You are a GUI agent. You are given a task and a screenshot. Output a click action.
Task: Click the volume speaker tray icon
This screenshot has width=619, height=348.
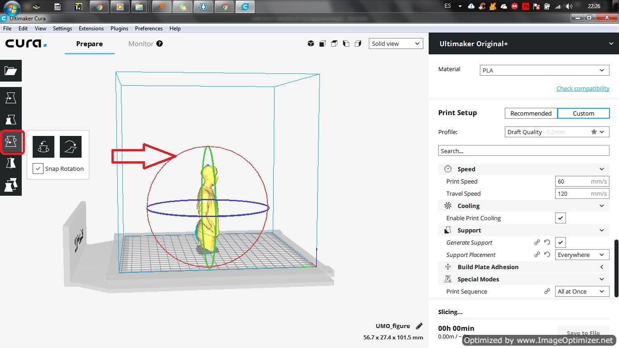tap(569, 6)
